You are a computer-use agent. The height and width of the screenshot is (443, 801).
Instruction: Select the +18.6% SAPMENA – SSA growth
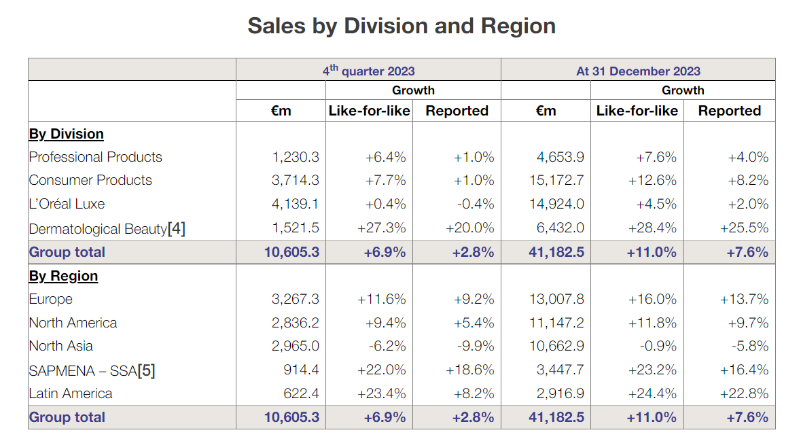(470, 370)
